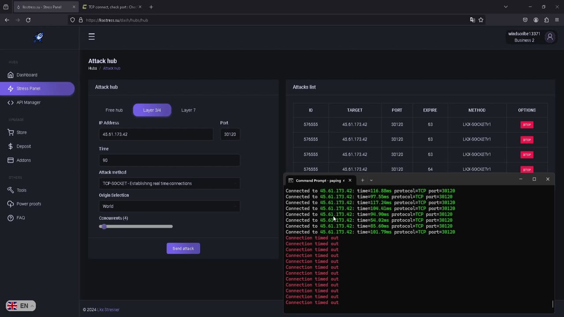Open a new tab in the Command Prompt window

[x=363, y=180]
